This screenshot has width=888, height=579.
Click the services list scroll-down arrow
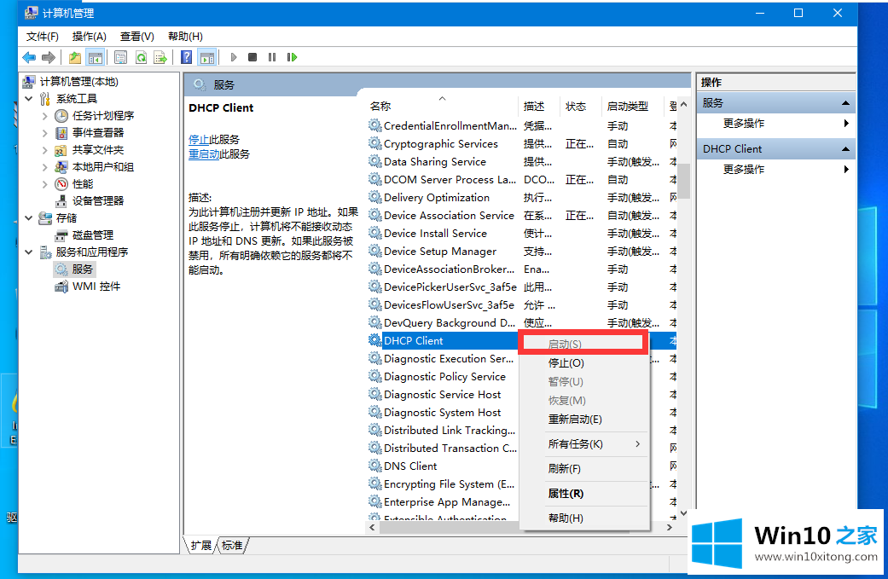(683, 513)
